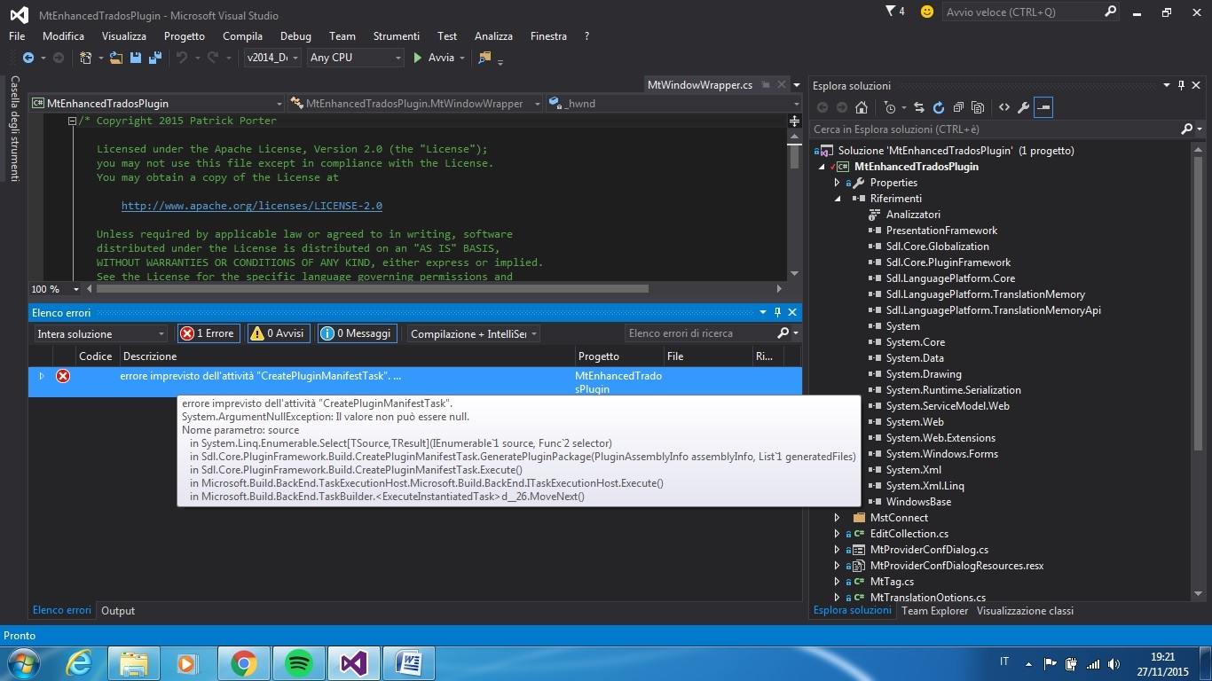Click the Collapse All icon in Esplora soluzioni
The width and height of the screenshot is (1212, 681).
click(x=958, y=107)
